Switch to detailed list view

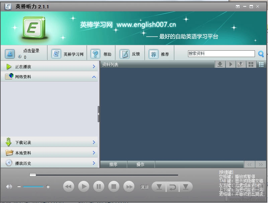click(261, 64)
